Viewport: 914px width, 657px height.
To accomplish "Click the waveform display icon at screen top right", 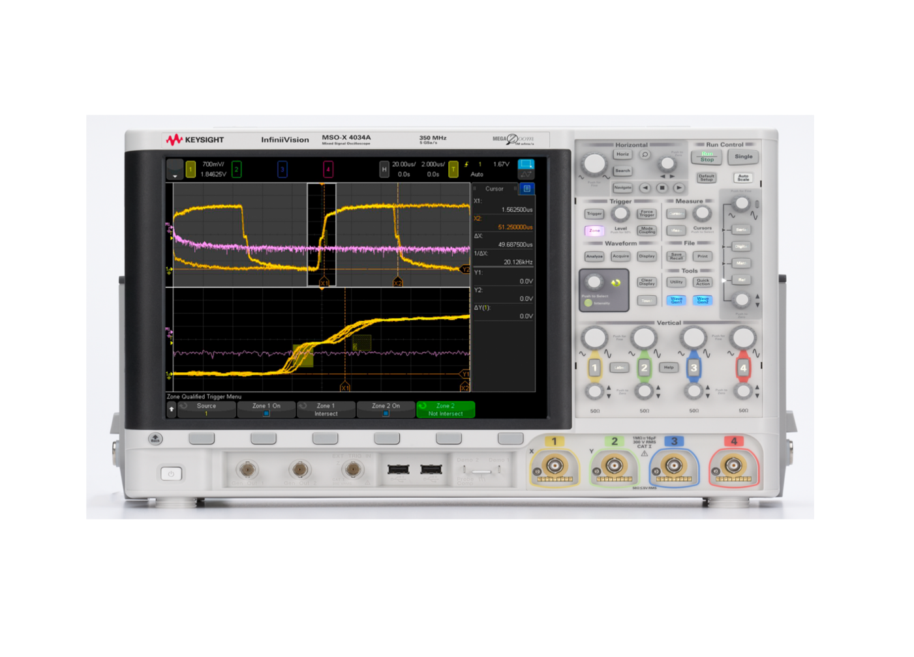I will point(525,168).
